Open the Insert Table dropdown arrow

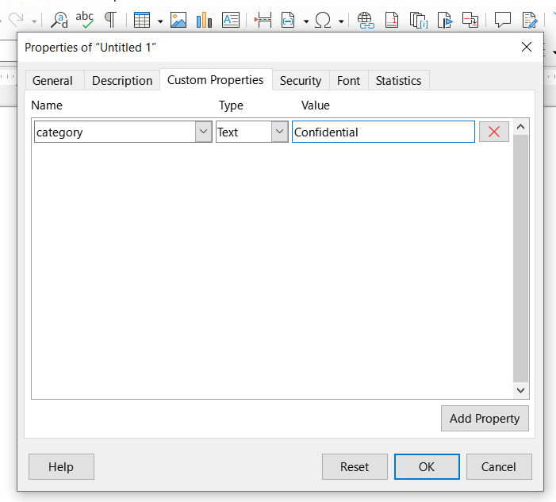tap(160, 21)
